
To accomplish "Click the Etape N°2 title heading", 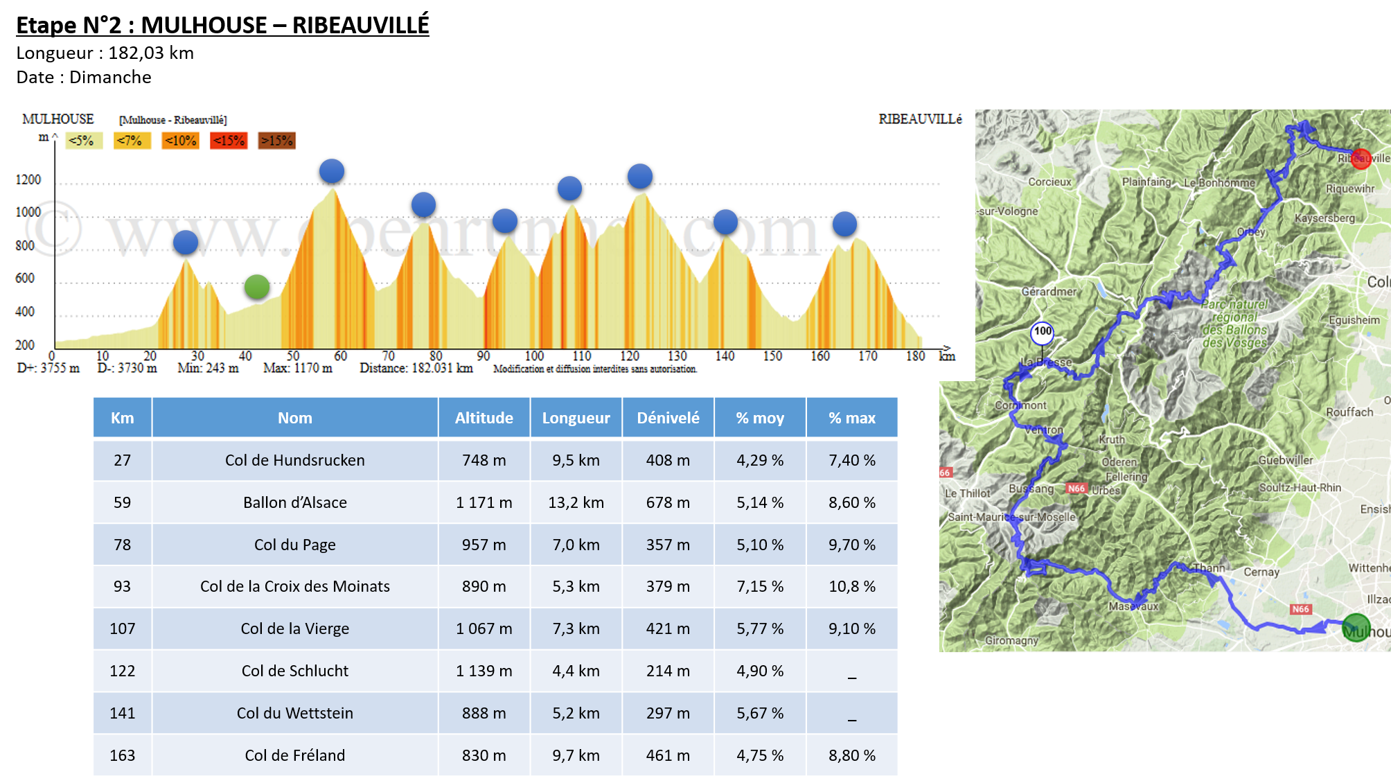I will (x=222, y=25).
